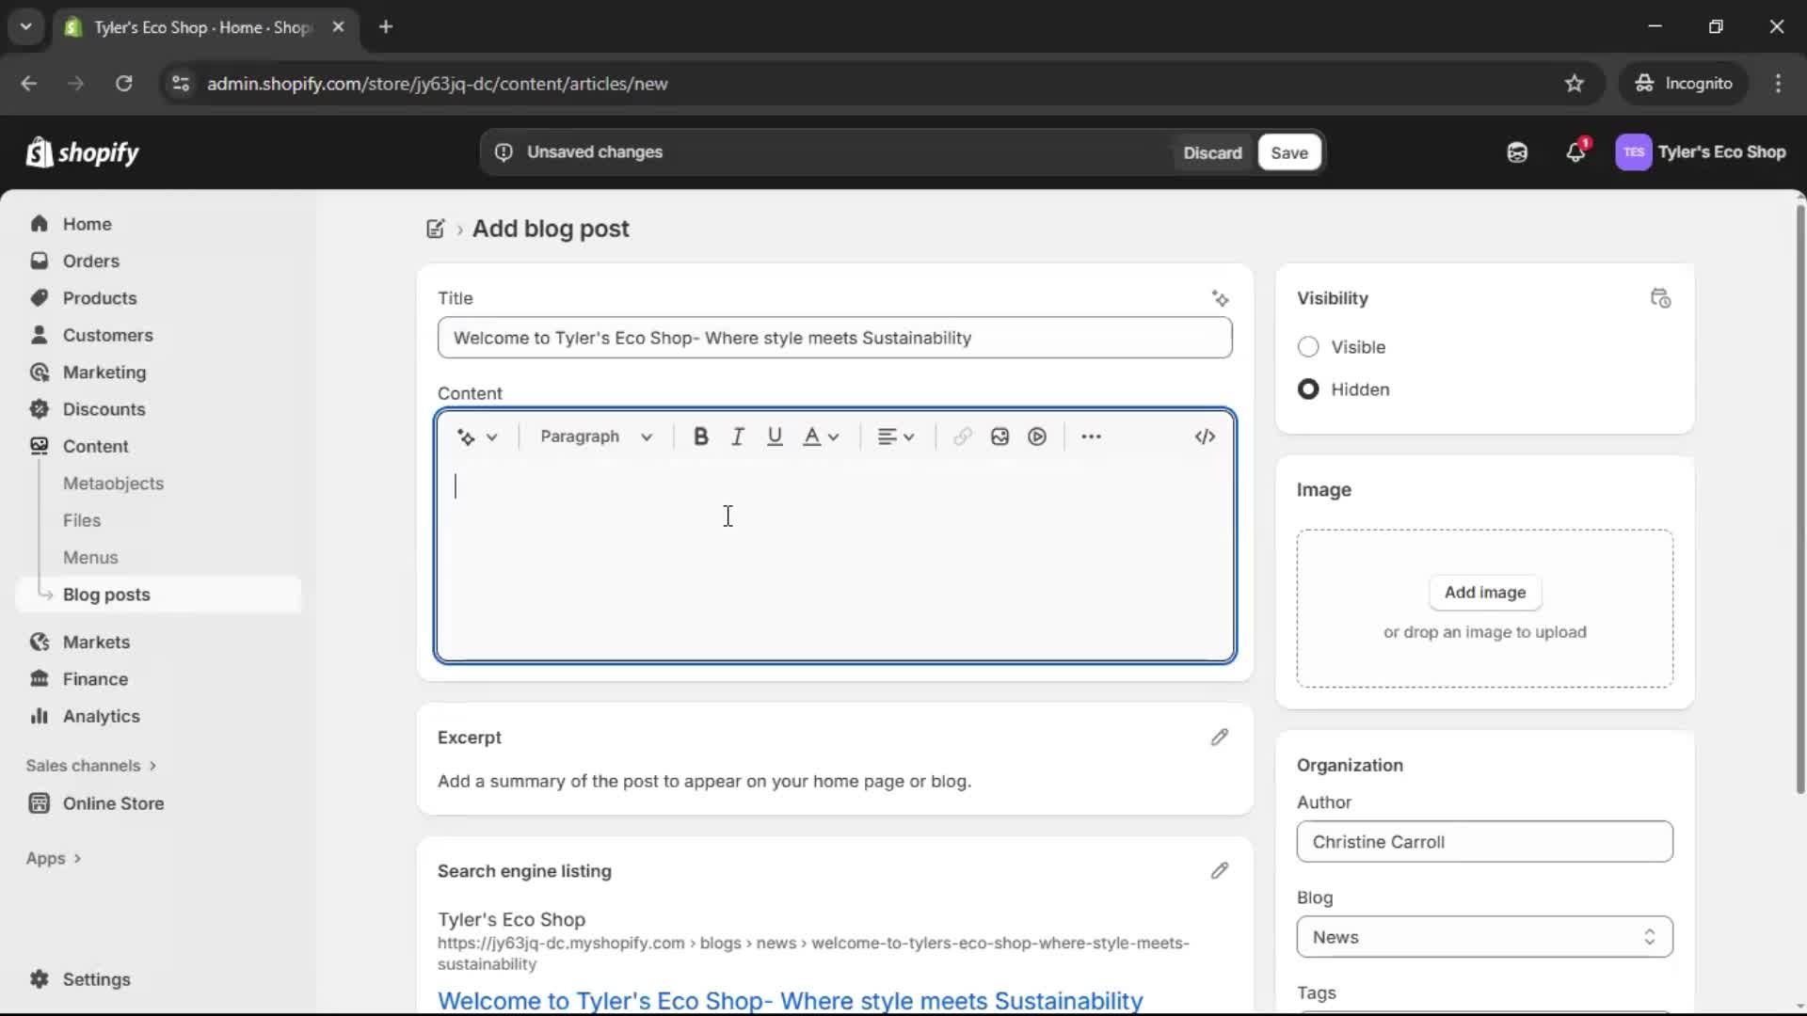This screenshot has height=1016, width=1807.
Task: Toggle bold formatting in the editor
Action: pyautogui.click(x=701, y=437)
